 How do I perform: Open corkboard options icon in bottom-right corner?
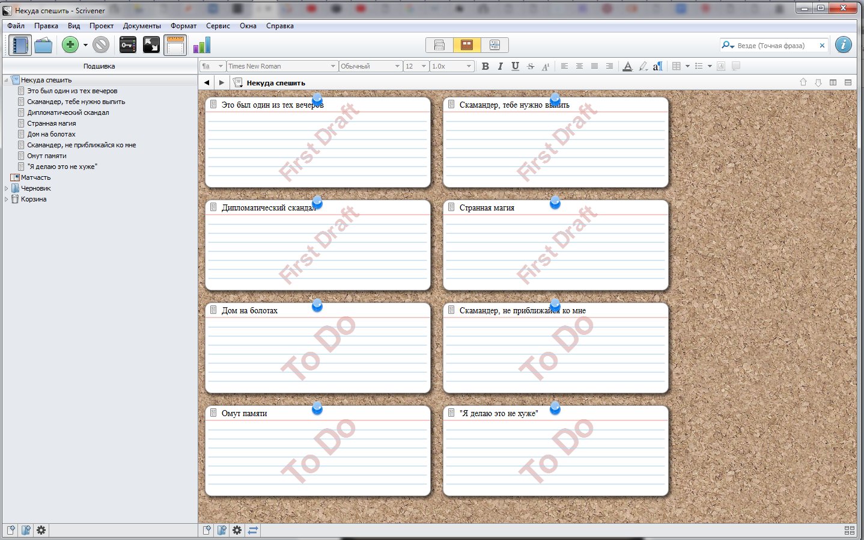[850, 530]
